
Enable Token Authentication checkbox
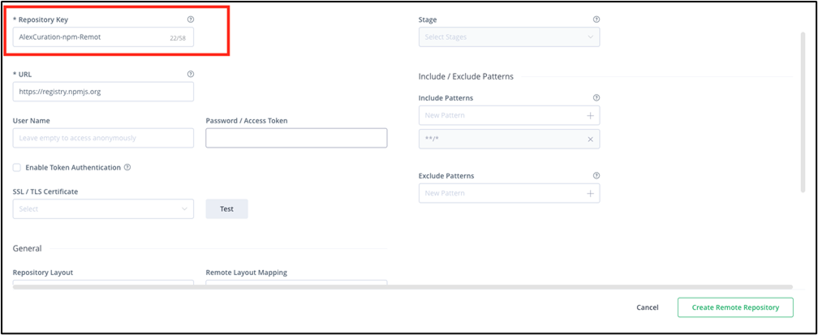(x=17, y=168)
